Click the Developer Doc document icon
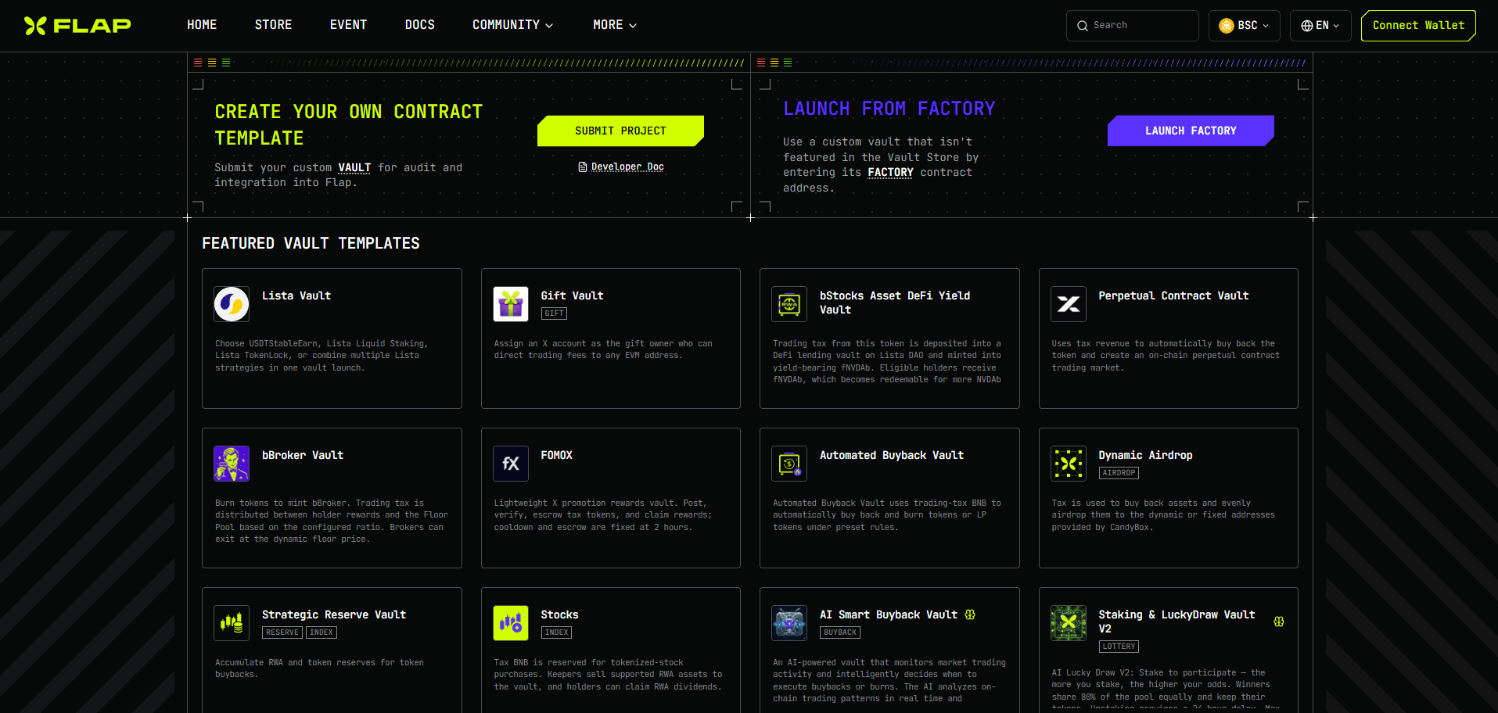 [x=583, y=167]
